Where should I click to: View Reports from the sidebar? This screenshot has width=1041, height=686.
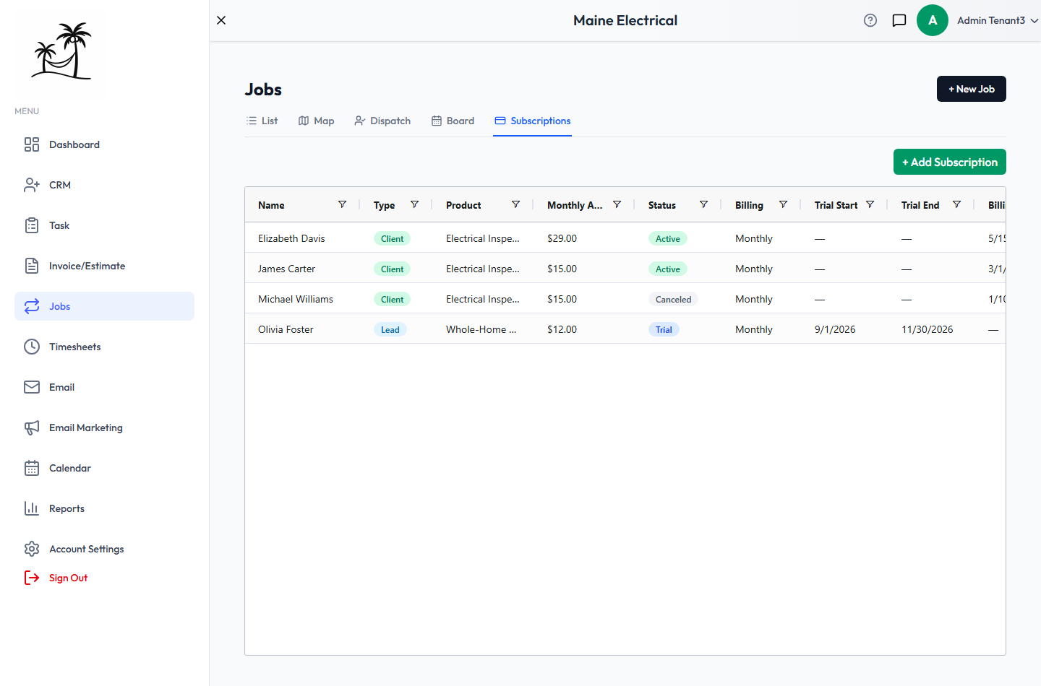pos(104,508)
